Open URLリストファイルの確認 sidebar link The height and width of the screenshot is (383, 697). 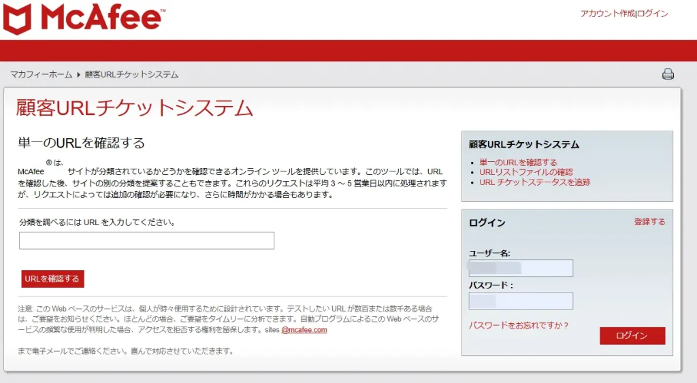click(526, 172)
